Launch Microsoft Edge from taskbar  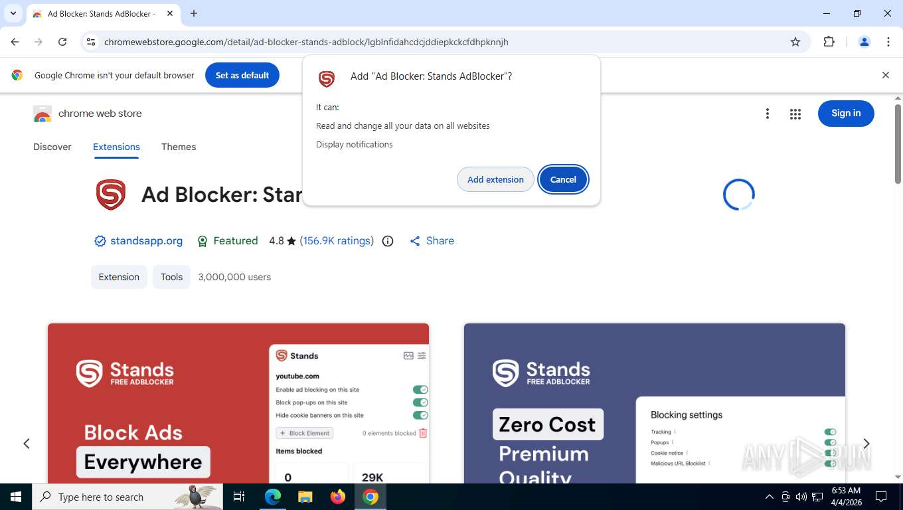click(x=273, y=497)
